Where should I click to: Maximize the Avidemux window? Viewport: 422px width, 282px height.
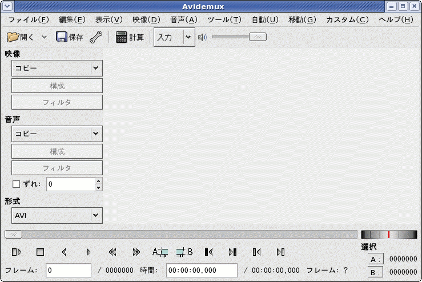403,6
